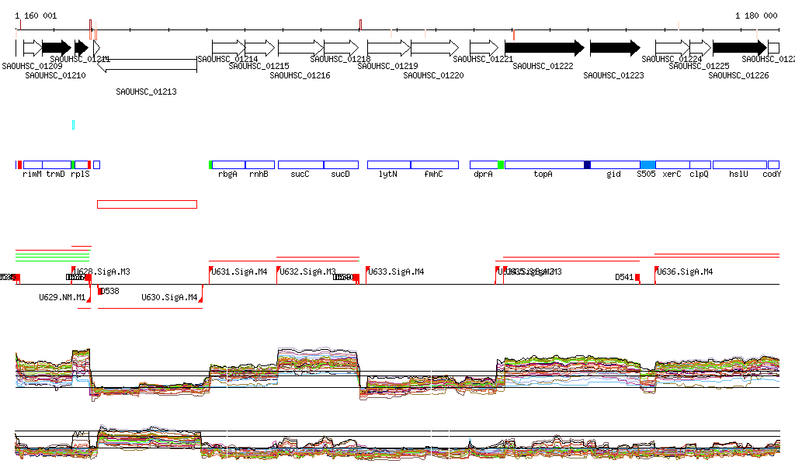Click the U632.SigA.M3 promoter label
The height and width of the screenshot is (474, 795).
(307, 272)
